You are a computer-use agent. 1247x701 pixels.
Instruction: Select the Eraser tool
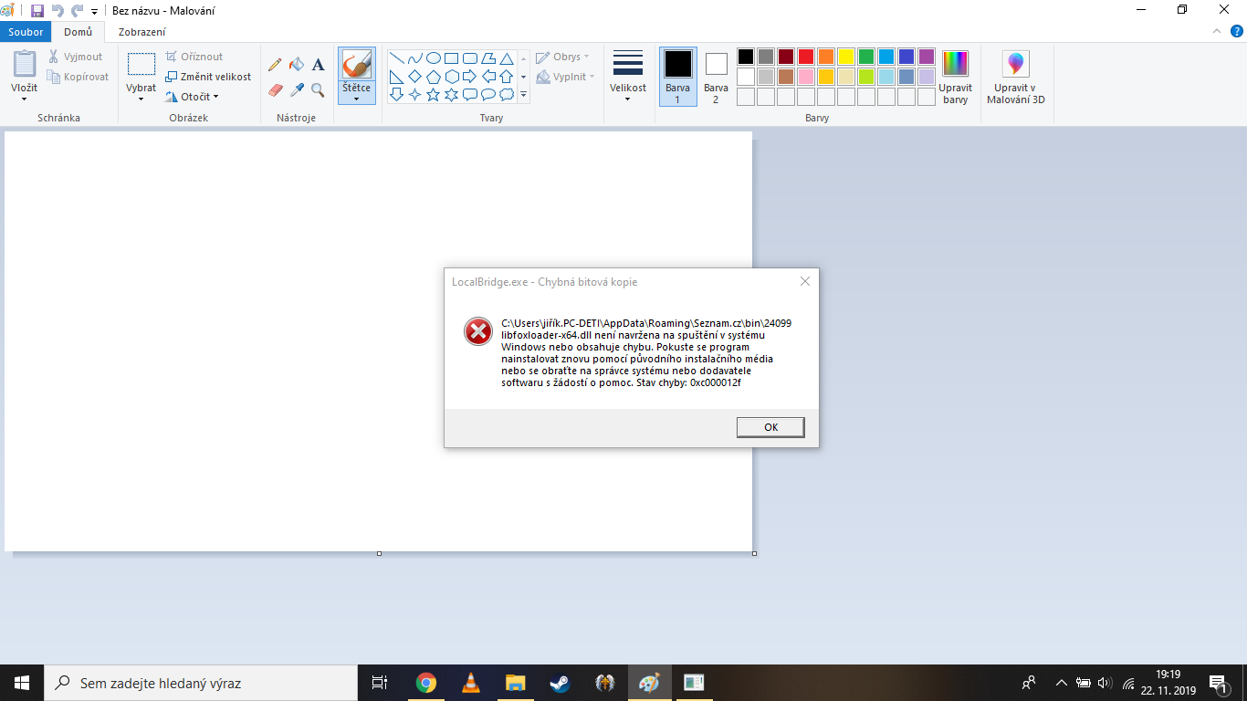pyautogui.click(x=275, y=89)
